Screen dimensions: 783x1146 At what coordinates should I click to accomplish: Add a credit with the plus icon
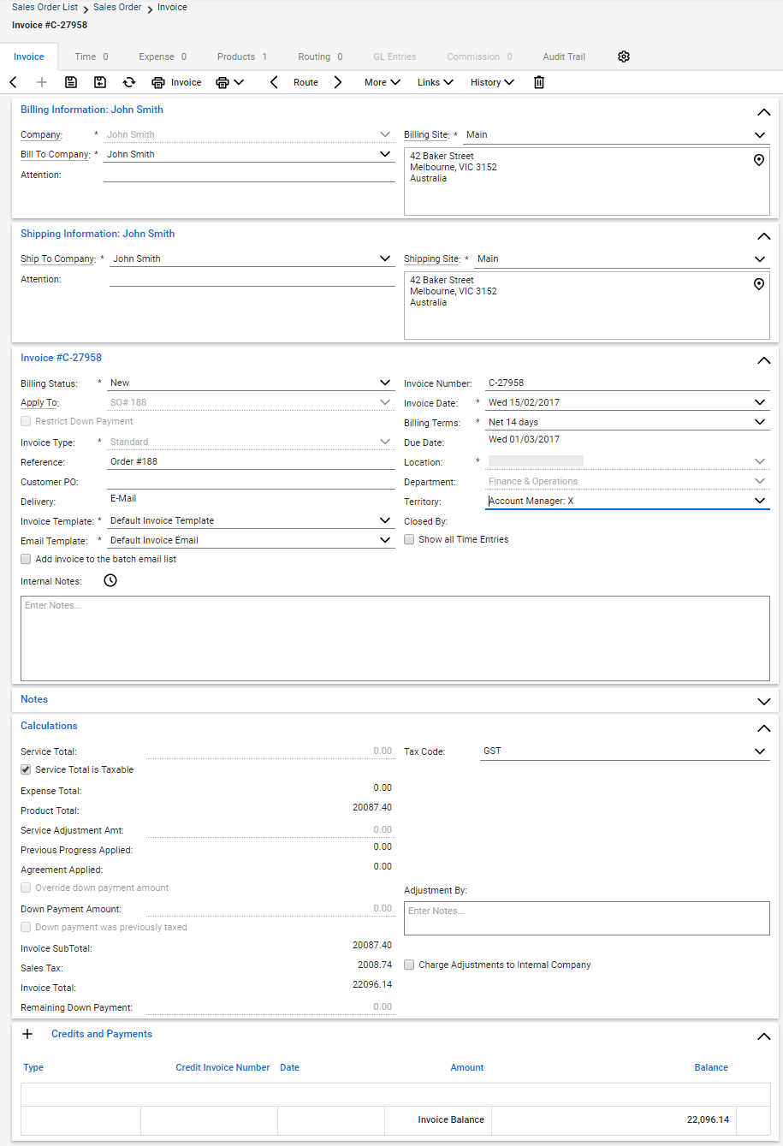27,1034
